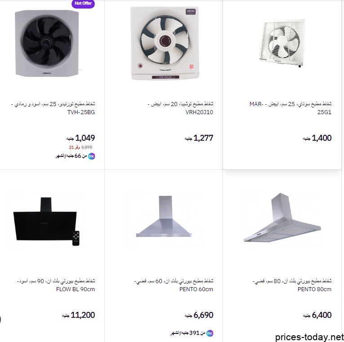The width and height of the screenshot is (344, 342).
Task: Click the MAR-25G1 product title link
Action: click(x=290, y=108)
